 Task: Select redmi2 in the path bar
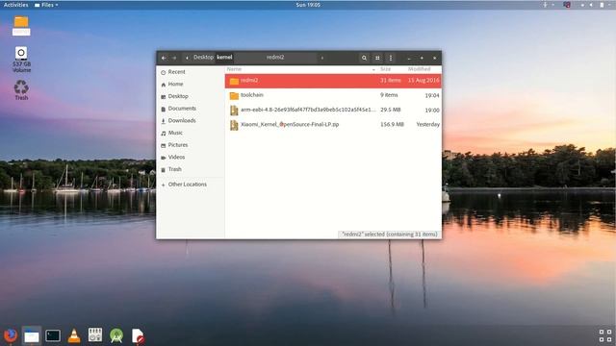(275, 58)
